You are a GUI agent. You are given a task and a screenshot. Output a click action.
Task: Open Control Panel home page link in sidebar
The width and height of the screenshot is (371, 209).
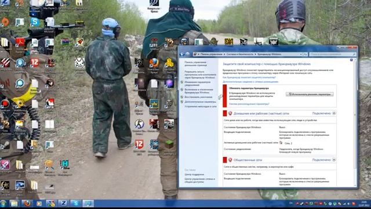(x=195, y=63)
